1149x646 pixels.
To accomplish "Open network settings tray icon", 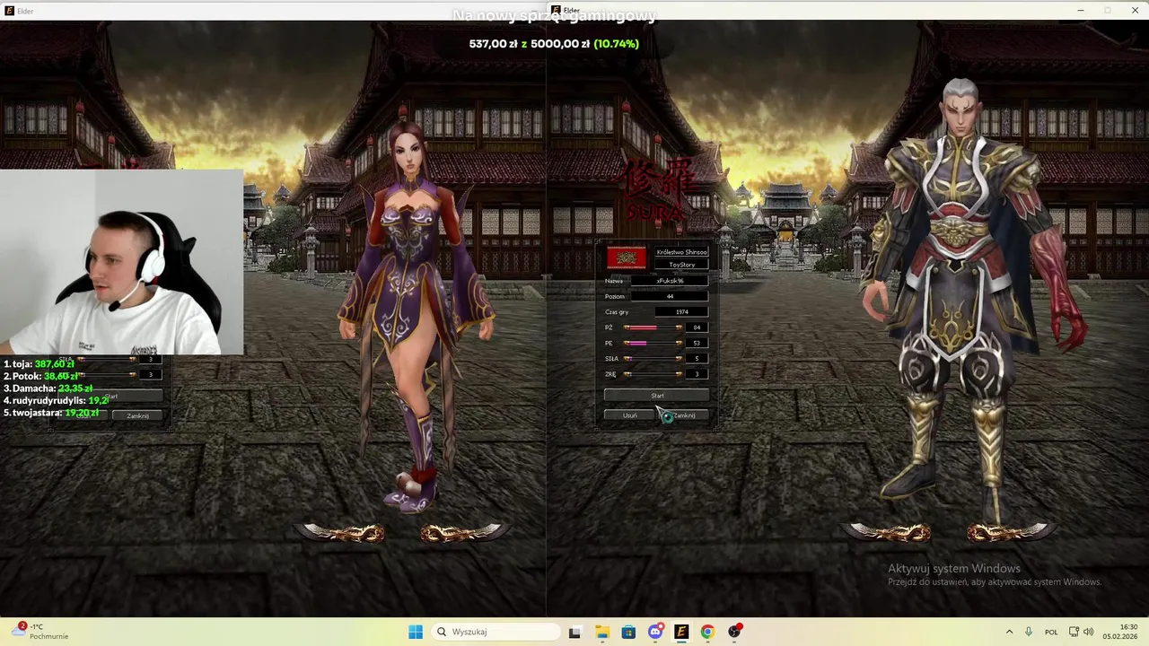I will [x=1074, y=632].
